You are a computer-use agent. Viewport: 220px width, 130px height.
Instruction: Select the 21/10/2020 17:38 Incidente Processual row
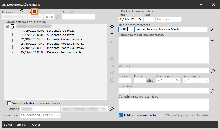(x=52, y=39)
